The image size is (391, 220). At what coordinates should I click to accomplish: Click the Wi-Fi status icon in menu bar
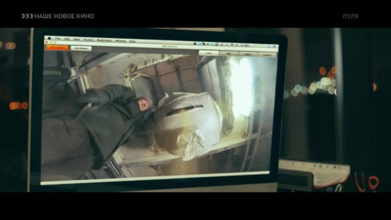pos(232,45)
